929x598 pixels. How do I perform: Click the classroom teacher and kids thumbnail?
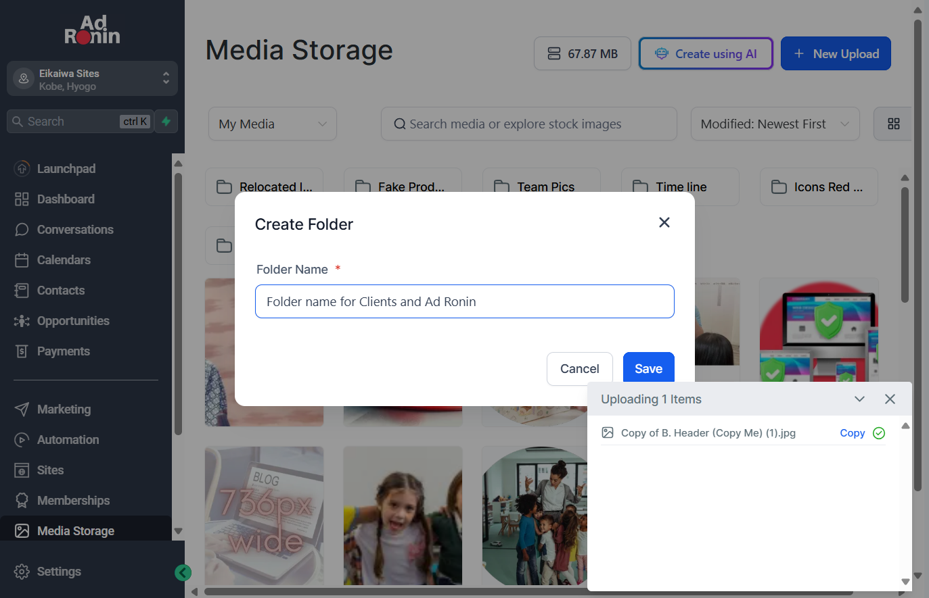click(x=535, y=516)
